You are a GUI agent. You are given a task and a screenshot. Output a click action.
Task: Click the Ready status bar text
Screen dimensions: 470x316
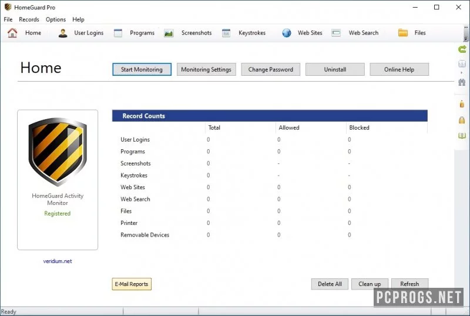coord(8,311)
